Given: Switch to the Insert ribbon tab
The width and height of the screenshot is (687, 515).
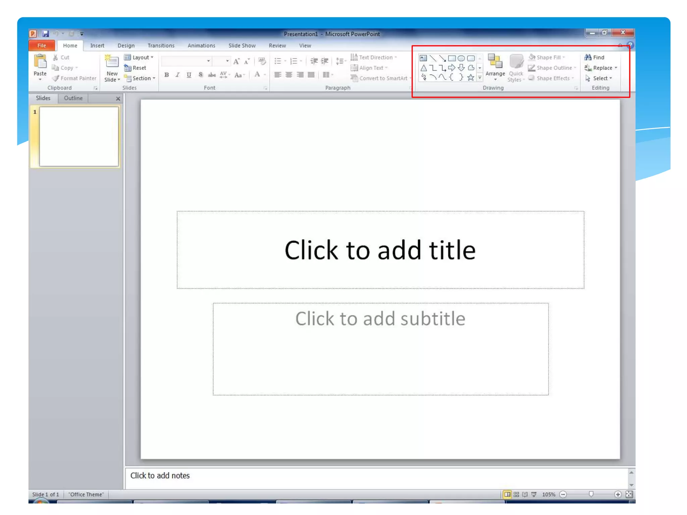Looking at the screenshot, I should pyautogui.click(x=97, y=46).
